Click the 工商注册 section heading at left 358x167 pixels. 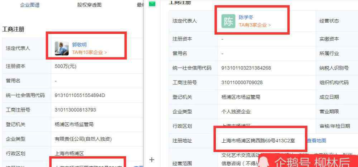click(x=13, y=29)
